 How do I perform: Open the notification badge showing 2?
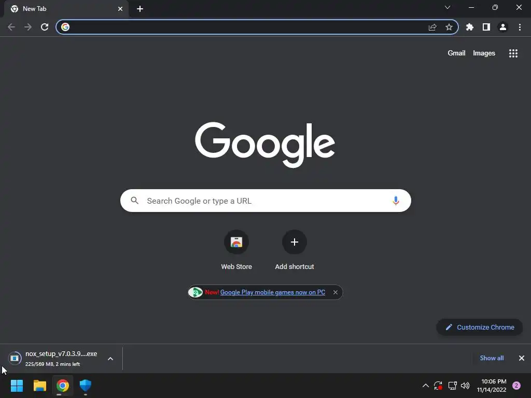(516, 386)
